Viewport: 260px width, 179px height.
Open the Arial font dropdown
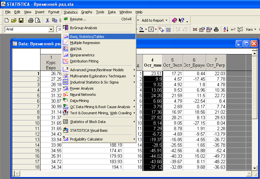pyautogui.click(x=51, y=29)
